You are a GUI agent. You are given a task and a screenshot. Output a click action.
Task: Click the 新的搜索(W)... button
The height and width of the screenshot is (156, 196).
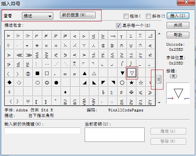click(x=78, y=15)
